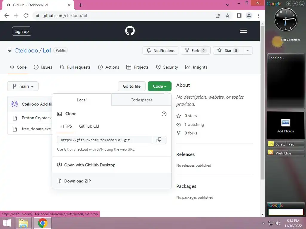Click the Google sidebar search box
Screen dimensions: 306x229
286,212
